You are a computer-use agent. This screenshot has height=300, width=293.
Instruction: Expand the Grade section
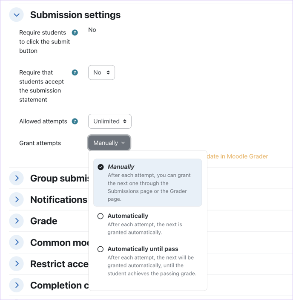click(x=17, y=221)
